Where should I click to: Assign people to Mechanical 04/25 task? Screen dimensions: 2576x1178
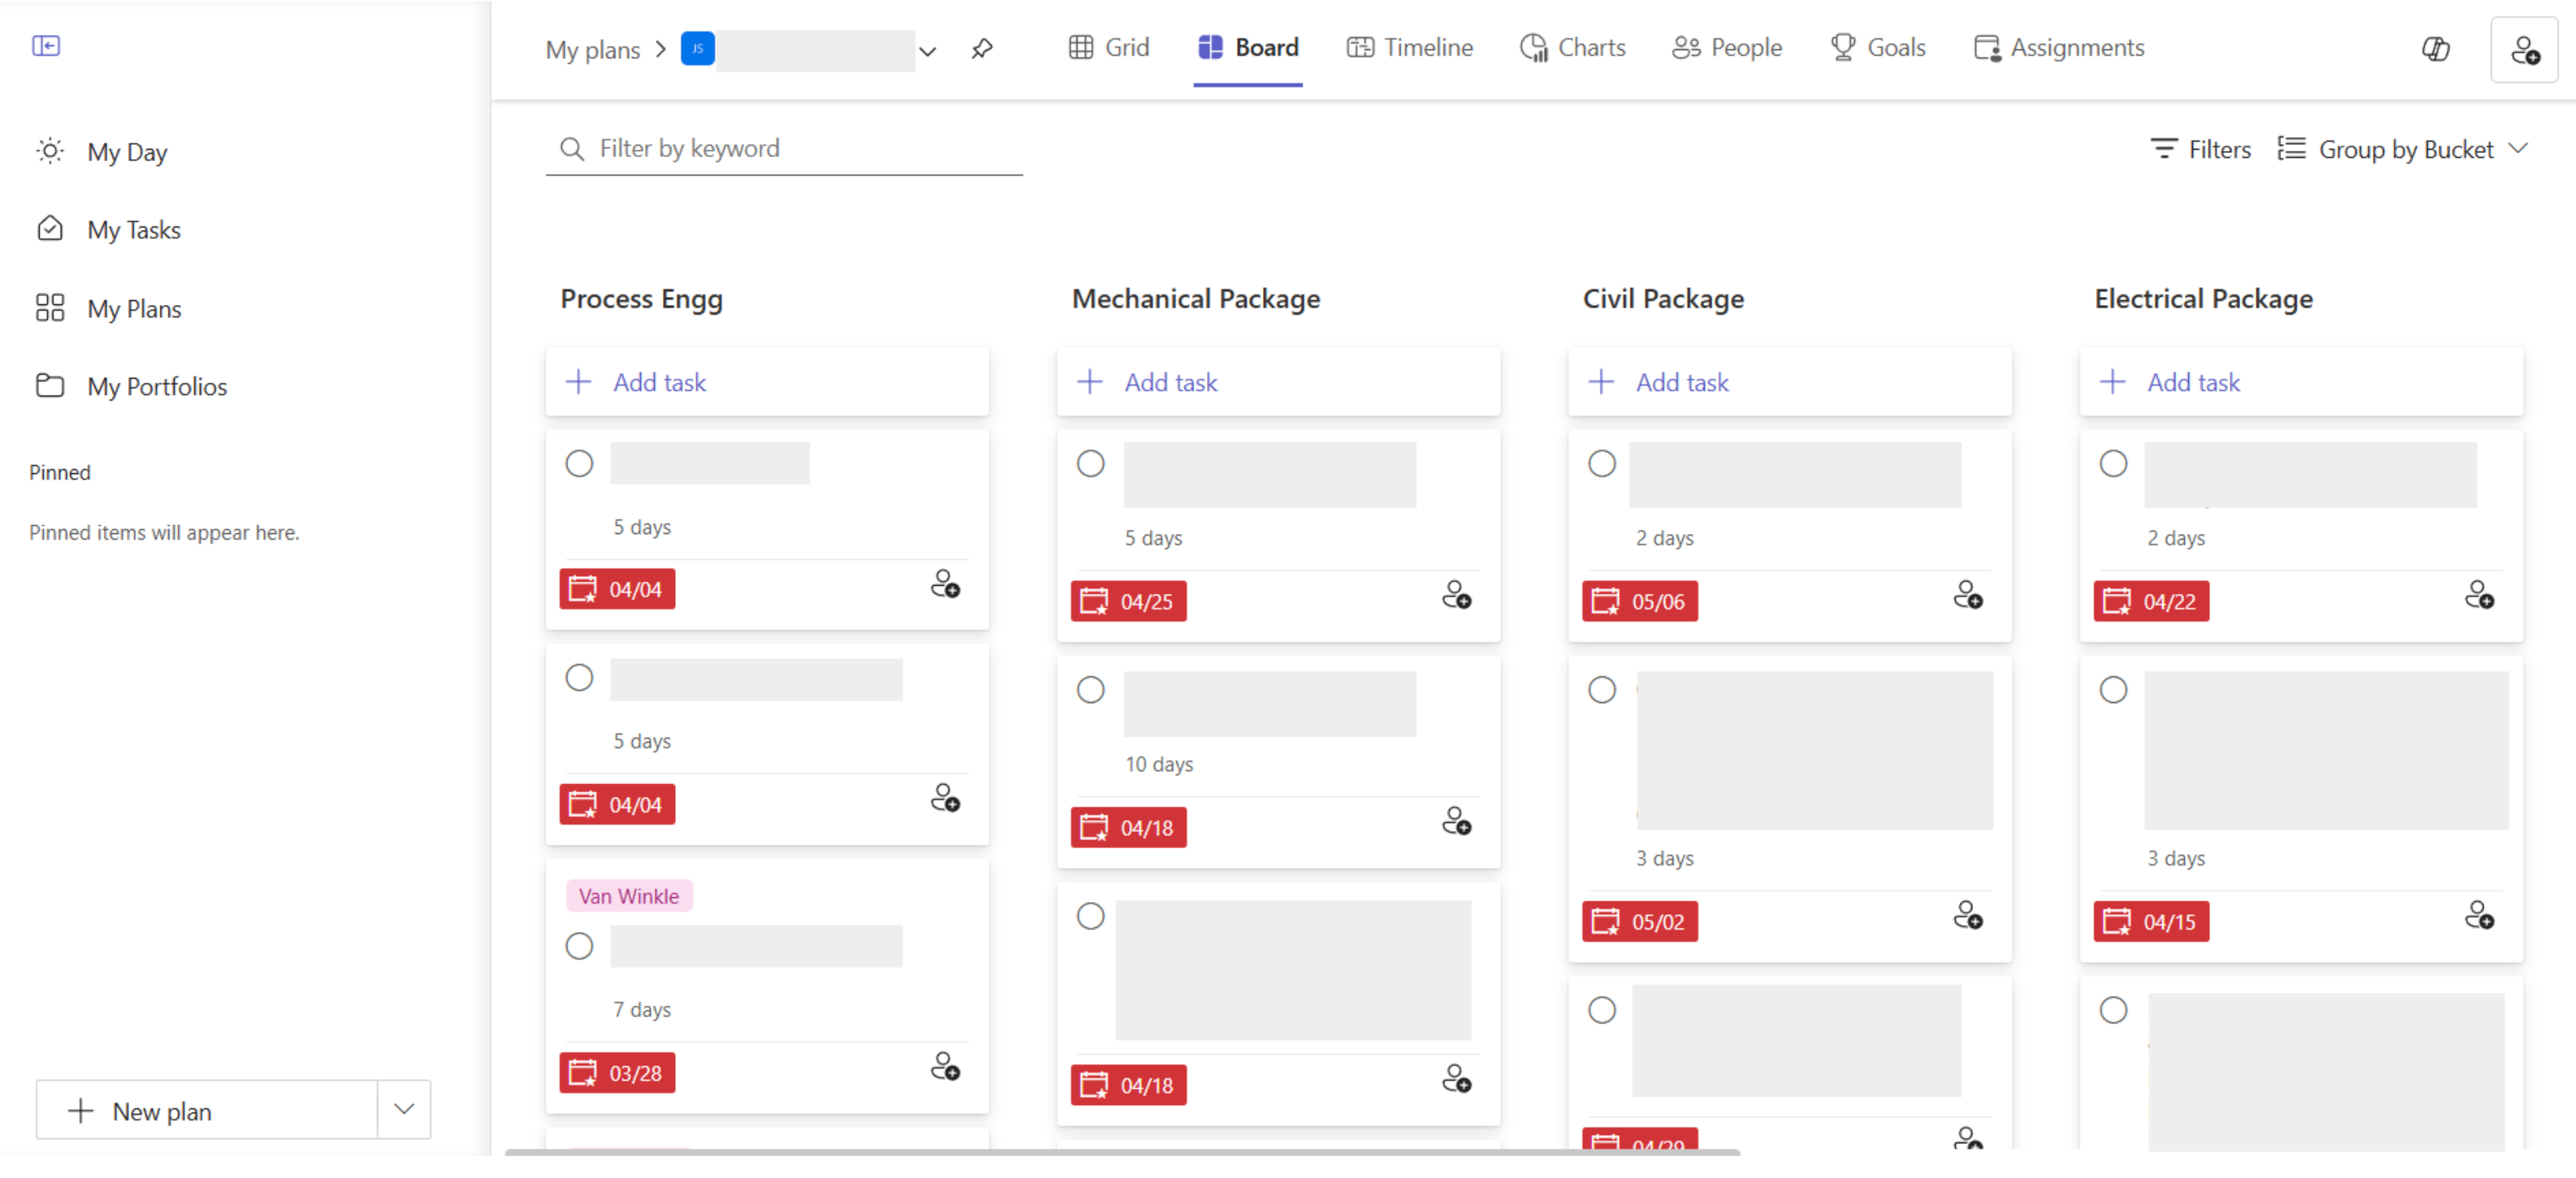[x=1456, y=595]
